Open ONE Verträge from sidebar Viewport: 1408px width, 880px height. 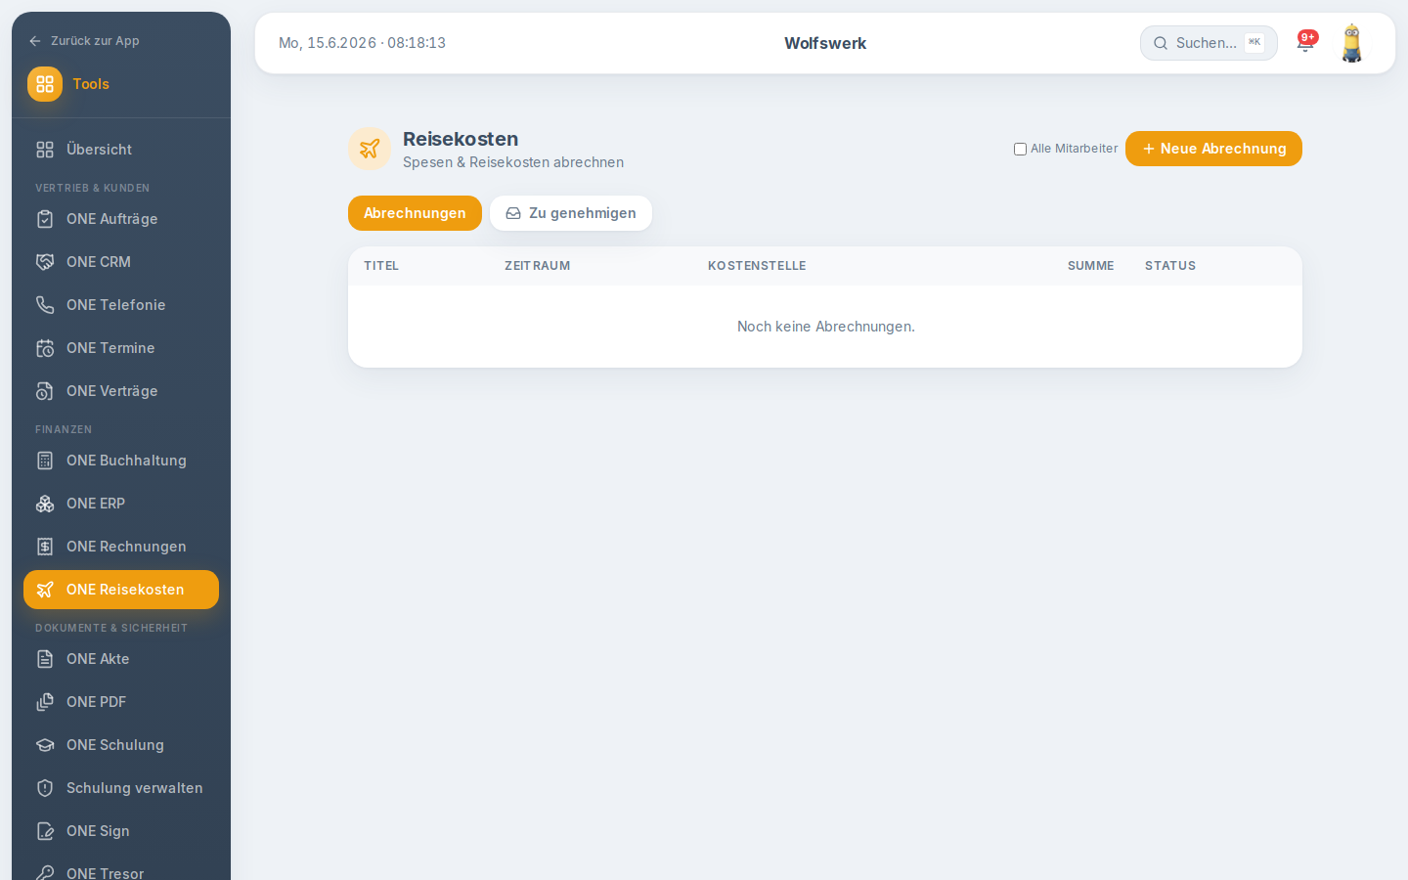121,391
